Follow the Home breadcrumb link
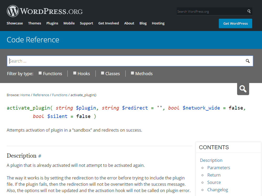The image size is (262, 196). click(x=25, y=95)
